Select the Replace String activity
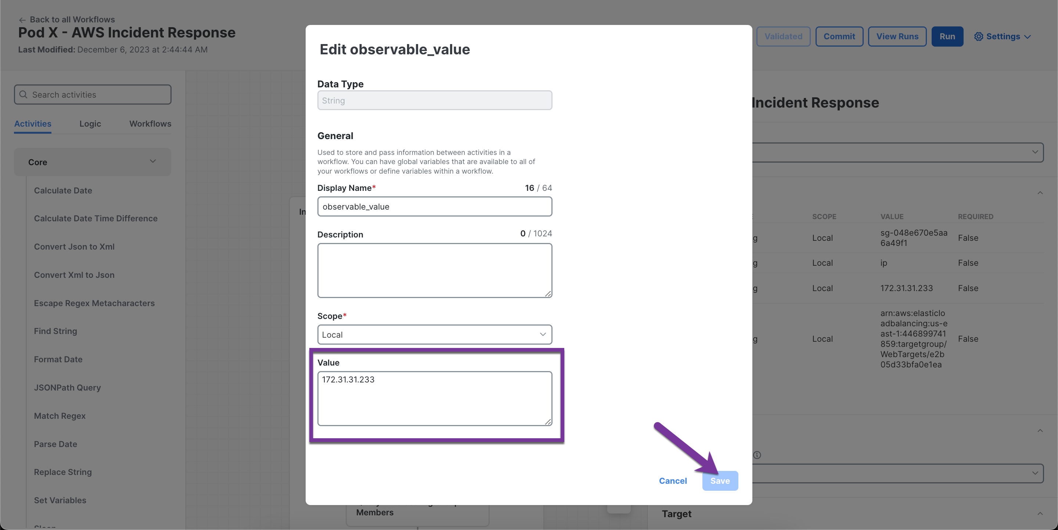Image resolution: width=1058 pixels, height=530 pixels. click(63, 472)
